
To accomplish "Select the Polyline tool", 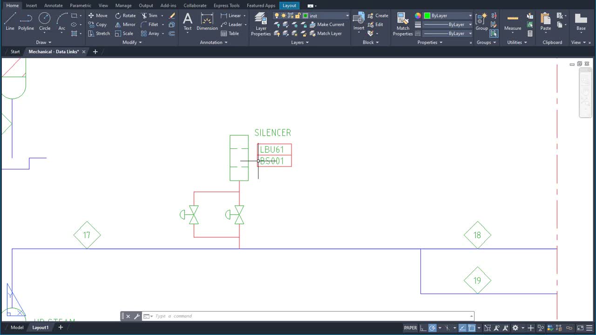I will click(26, 21).
